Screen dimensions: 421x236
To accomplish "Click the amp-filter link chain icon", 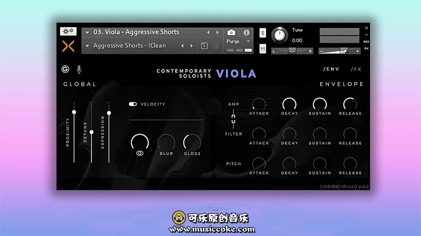I will pos(234,119).
